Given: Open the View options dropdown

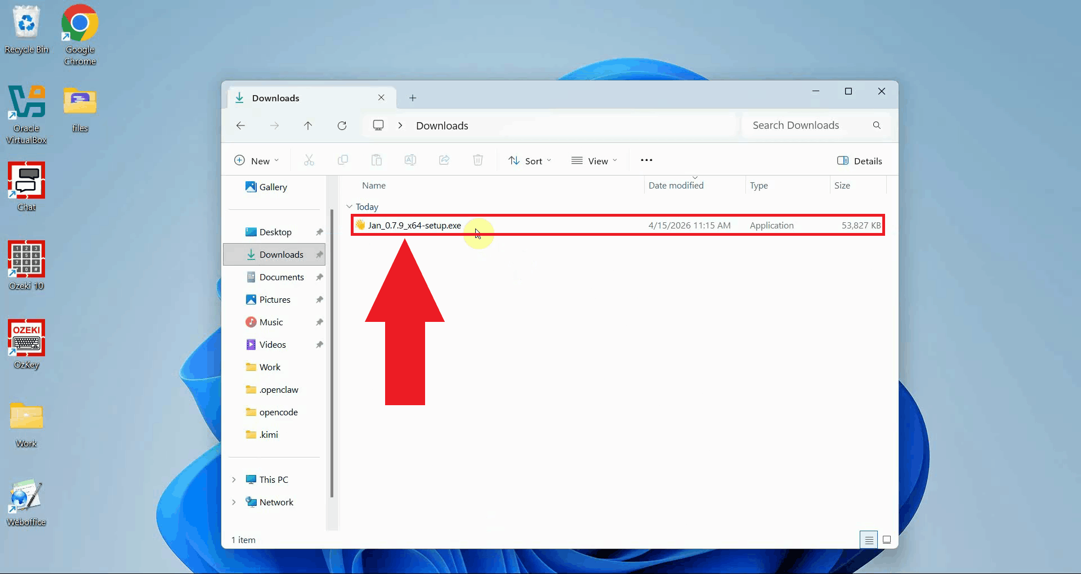Looking at the screenshot, I should 594,160.
